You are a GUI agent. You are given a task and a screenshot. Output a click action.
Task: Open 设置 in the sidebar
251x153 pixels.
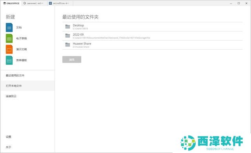click(9, 137)
